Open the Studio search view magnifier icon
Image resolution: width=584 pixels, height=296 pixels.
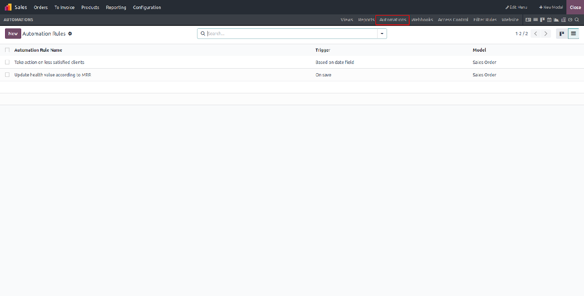577,20
